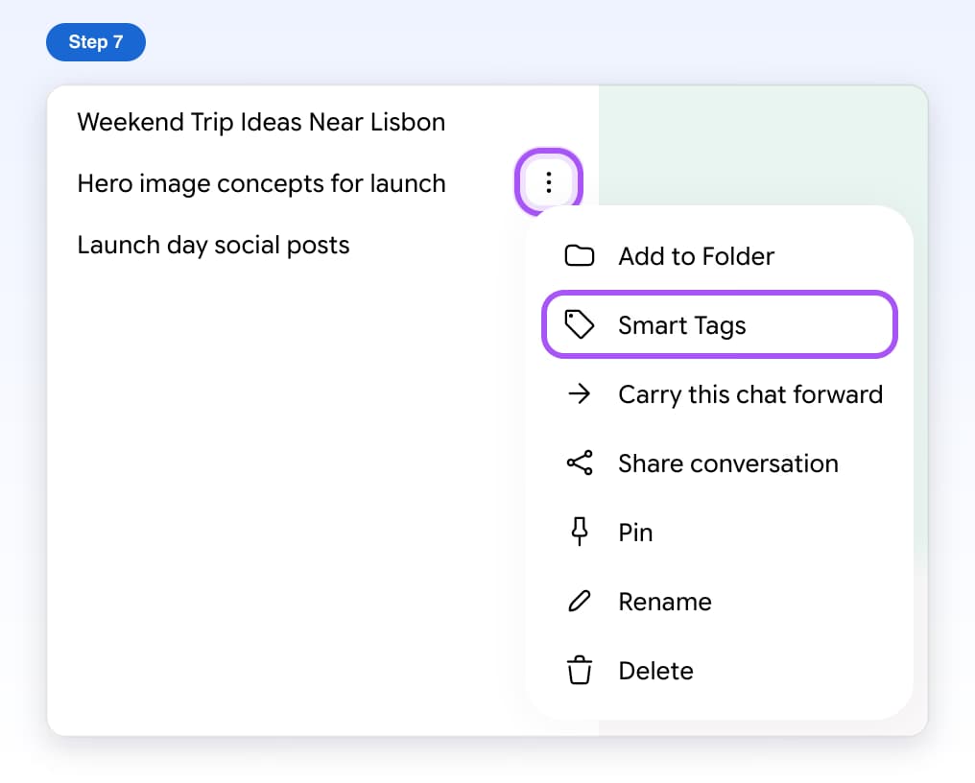Select Share conversation in the menu
Screen dimensions: 975x783
pyautogui.click(x=719, y=463)
